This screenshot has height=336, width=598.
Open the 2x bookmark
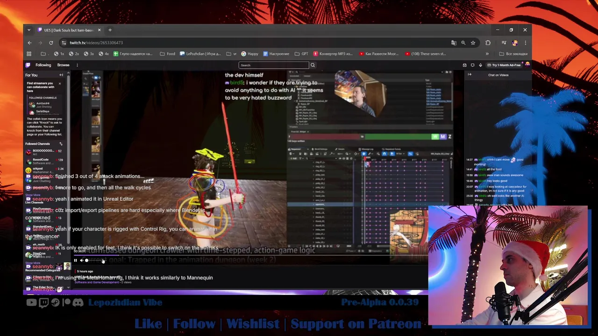tap(74, 54)
